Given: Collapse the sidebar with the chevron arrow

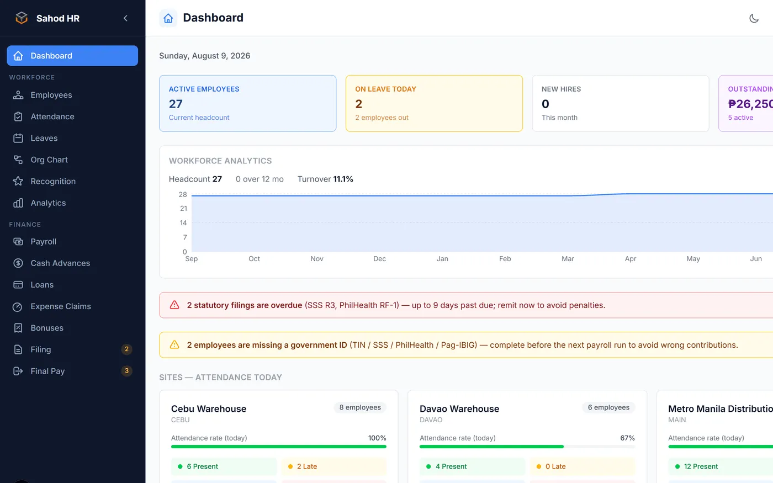Looking at the screenshot, I should (x=125, y=18).
